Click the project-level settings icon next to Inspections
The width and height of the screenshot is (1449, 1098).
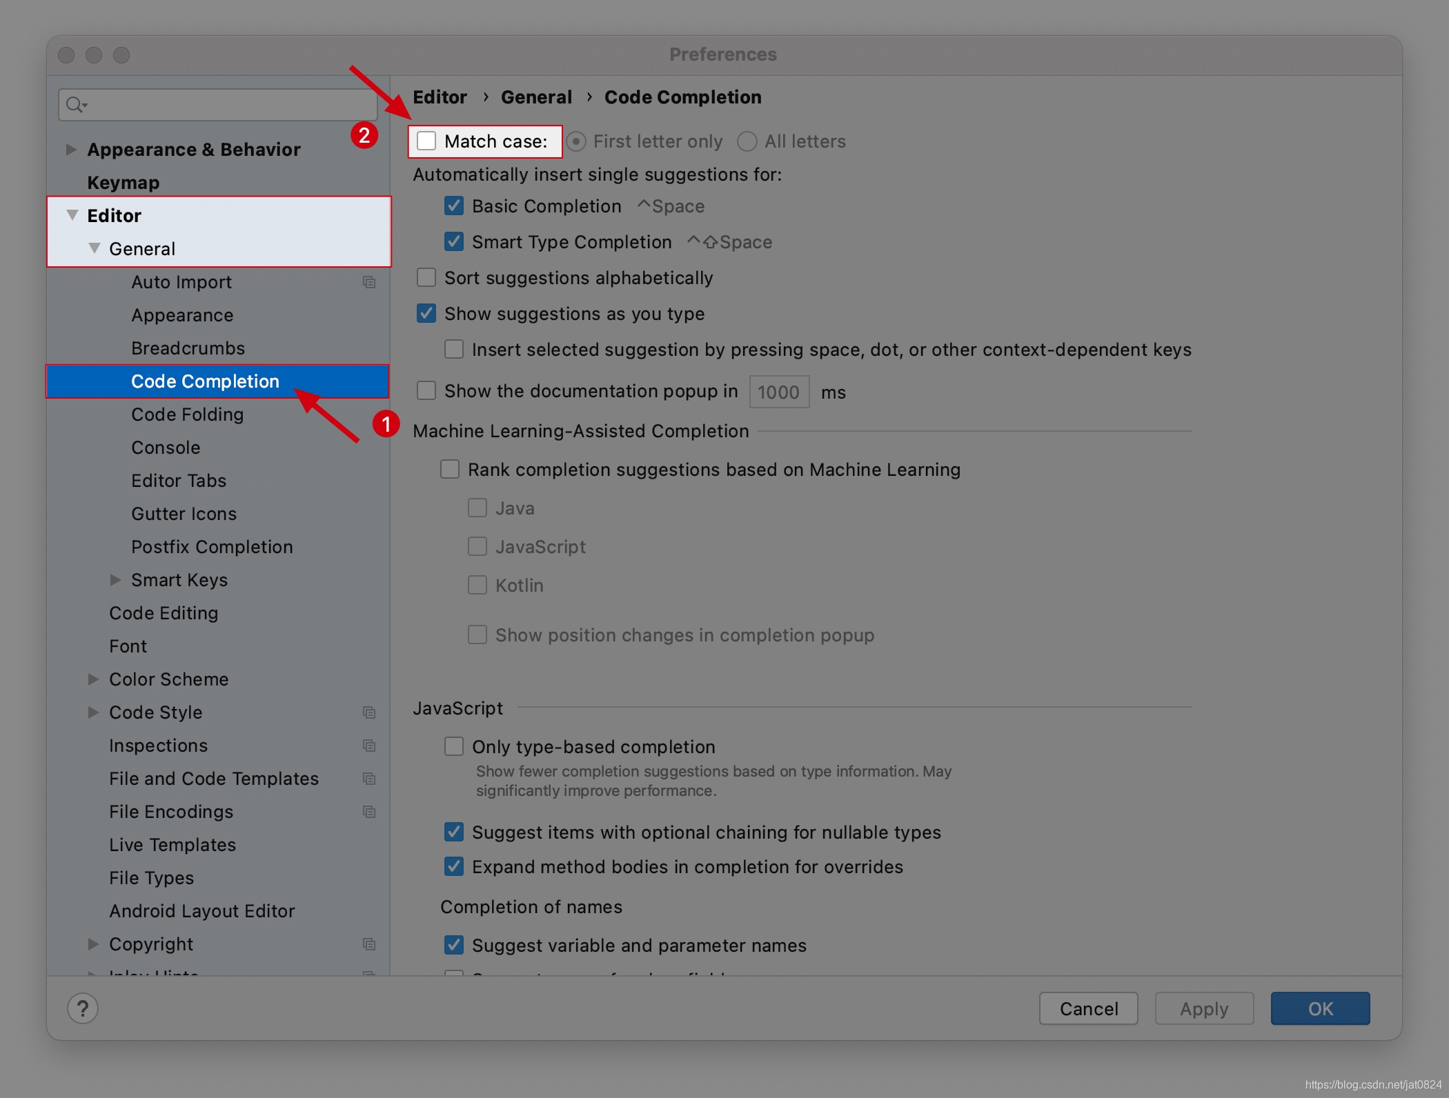[x=369, y=746]
